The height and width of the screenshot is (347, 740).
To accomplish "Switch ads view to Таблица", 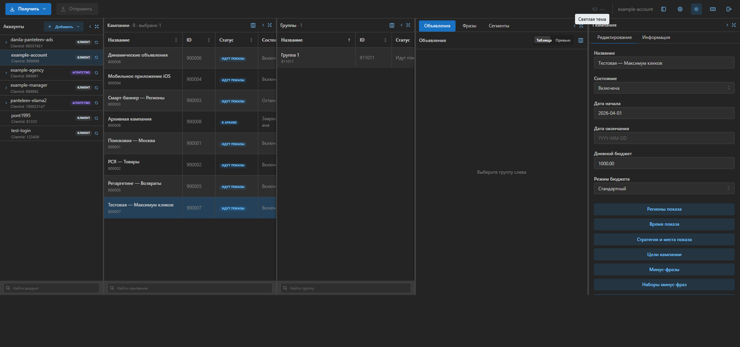I will tap(544, 40).
